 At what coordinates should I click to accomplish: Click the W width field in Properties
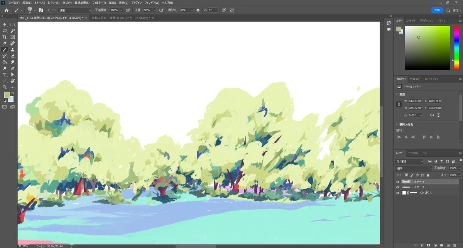click(x=416, y=101)
